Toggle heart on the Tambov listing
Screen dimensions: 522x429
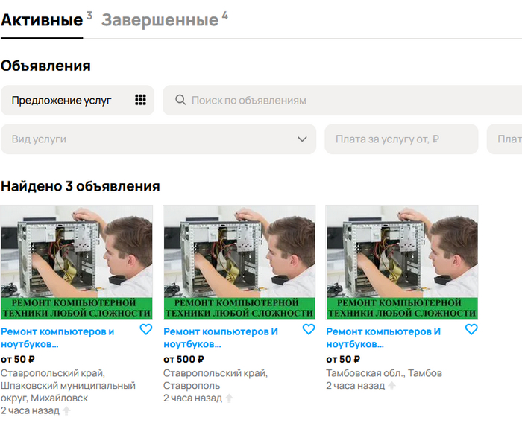click(x=471, y=329)
